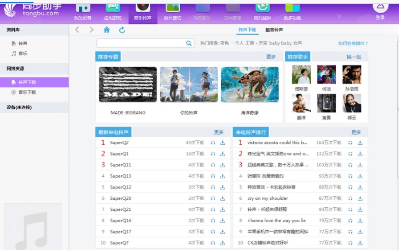Open the 海洋奇缘 album thumbnail
This screenshot has width=399, height=250.
249,84
